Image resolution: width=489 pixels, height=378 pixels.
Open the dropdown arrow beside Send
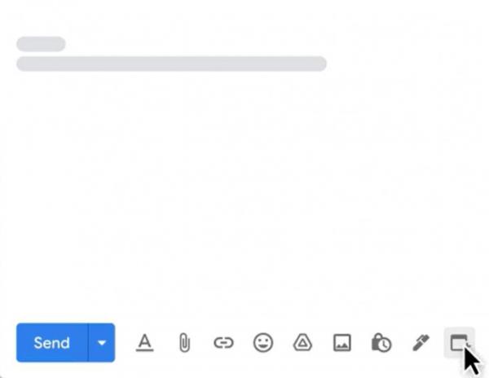click(102, 343)
